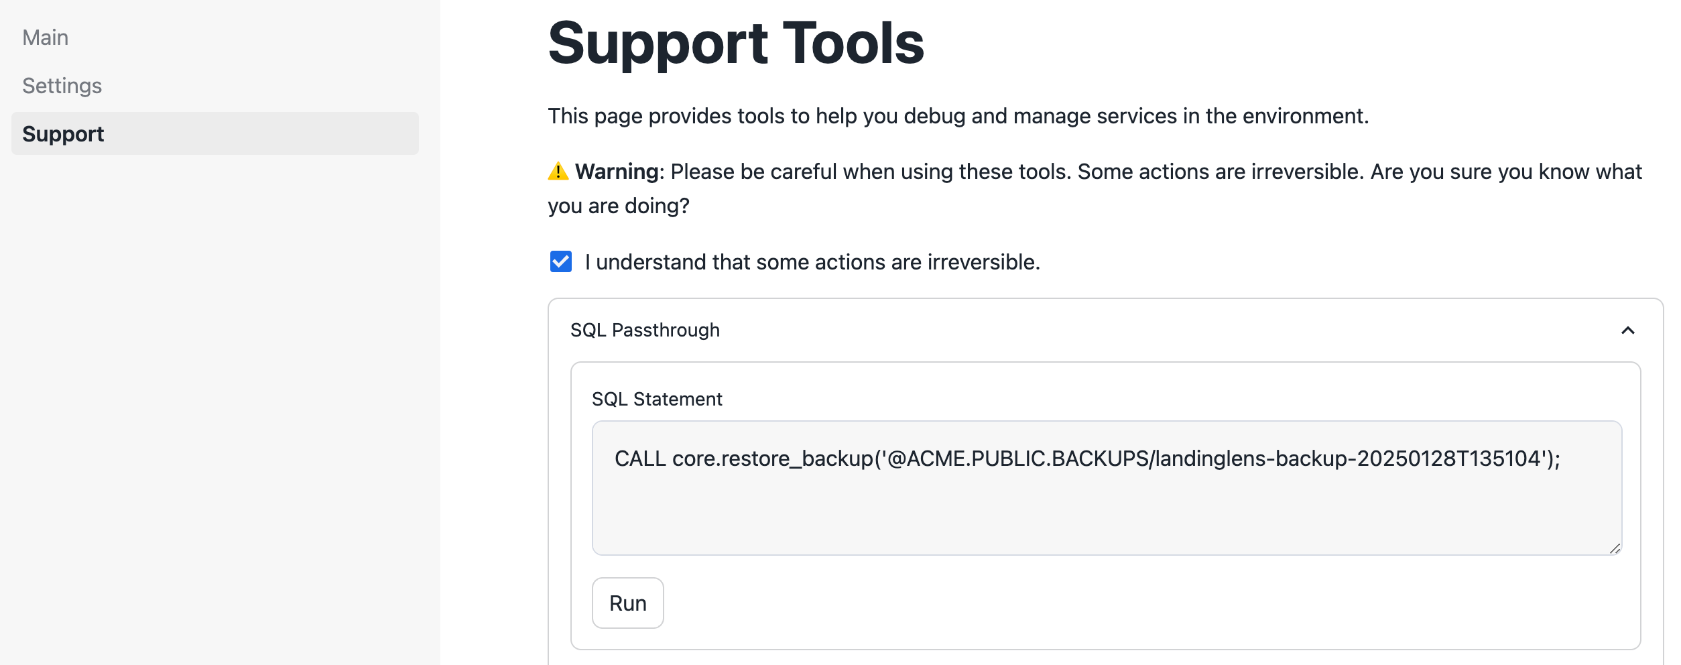Open the Main sidebar item

pos(45,37)
